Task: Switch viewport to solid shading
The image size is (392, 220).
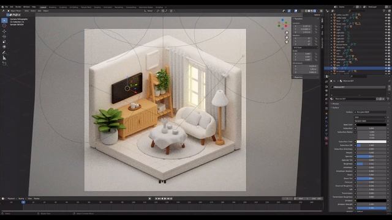Action: (x=309, y=11)
